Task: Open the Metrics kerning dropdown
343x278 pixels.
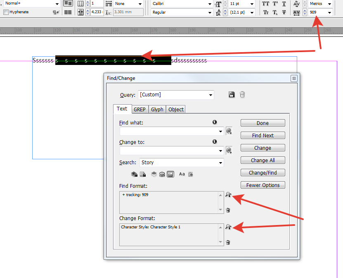Action: coord(329,4)
